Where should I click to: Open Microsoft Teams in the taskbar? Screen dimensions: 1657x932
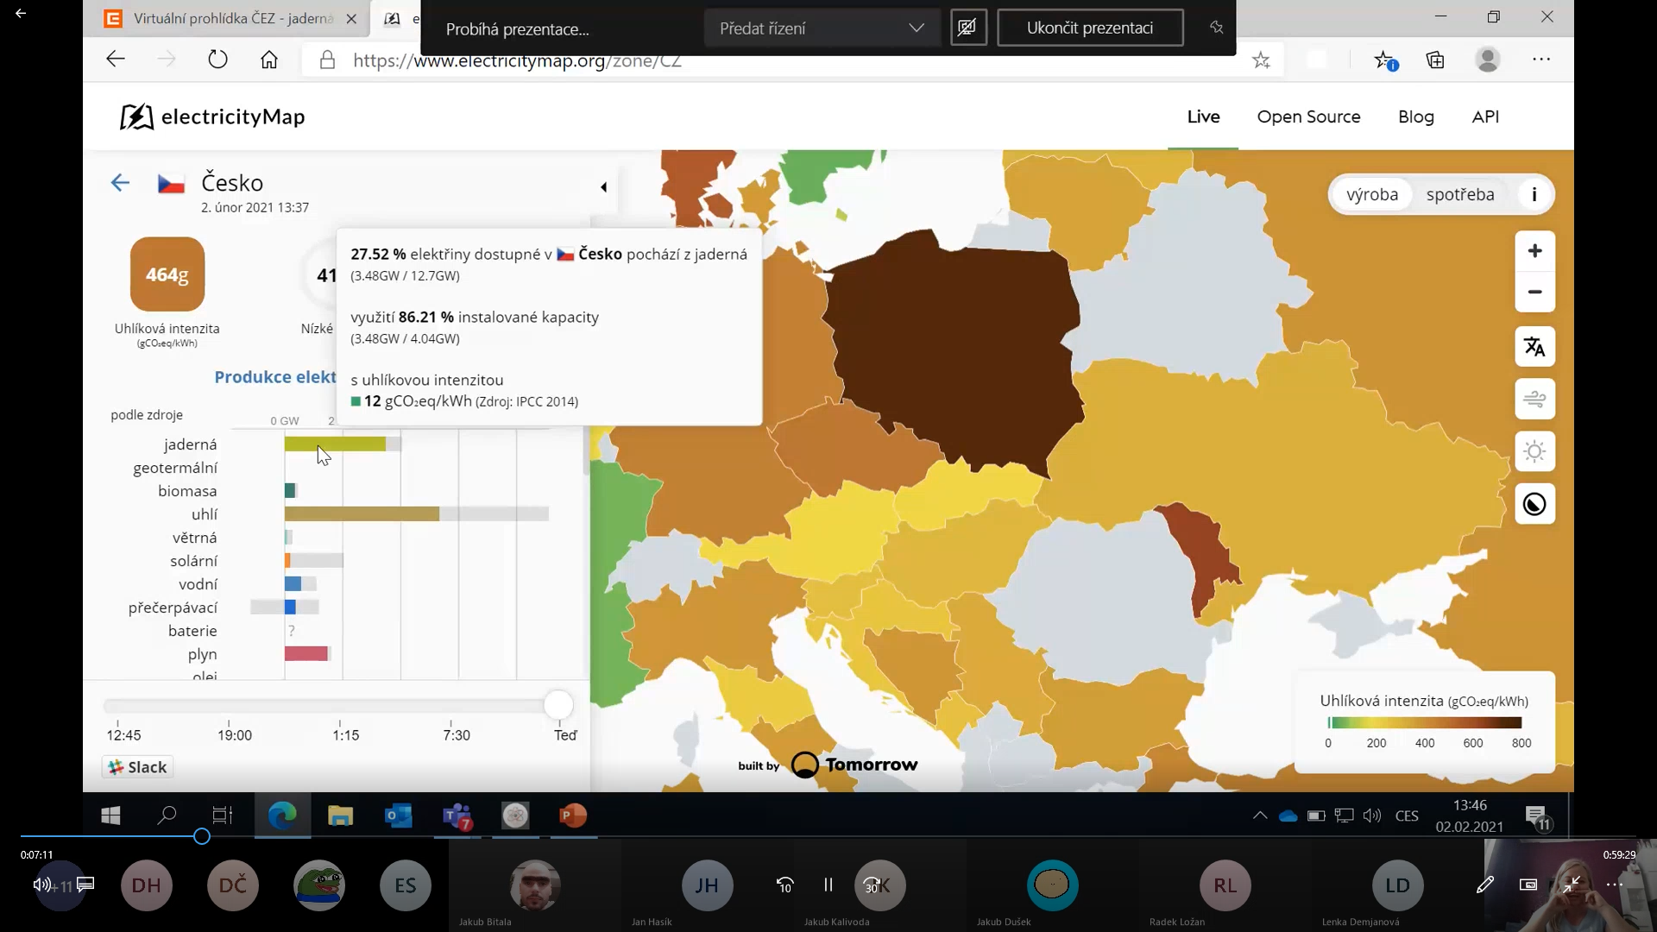[x=457, y=815]
